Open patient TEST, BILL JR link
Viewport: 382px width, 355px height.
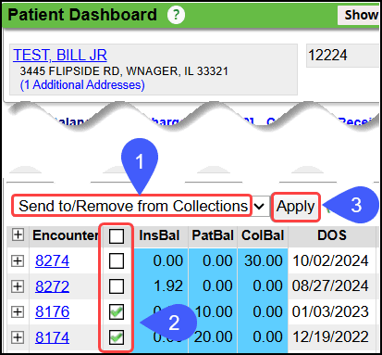pyautogui.click(x=60, y=55)
